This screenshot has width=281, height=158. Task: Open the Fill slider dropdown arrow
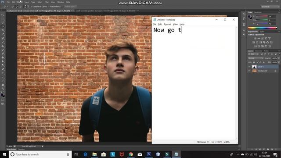[x=279, y=62]
